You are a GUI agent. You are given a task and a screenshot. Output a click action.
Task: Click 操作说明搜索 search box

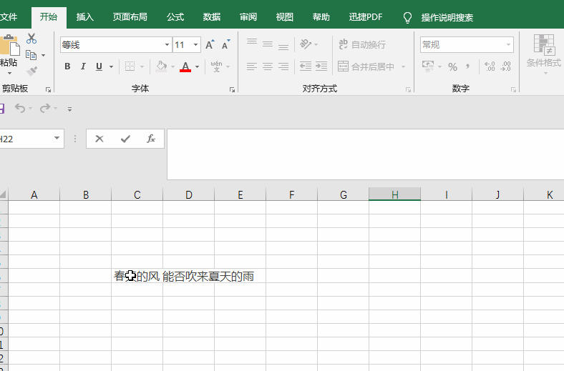pyautogui.click(x=447, y=18)
